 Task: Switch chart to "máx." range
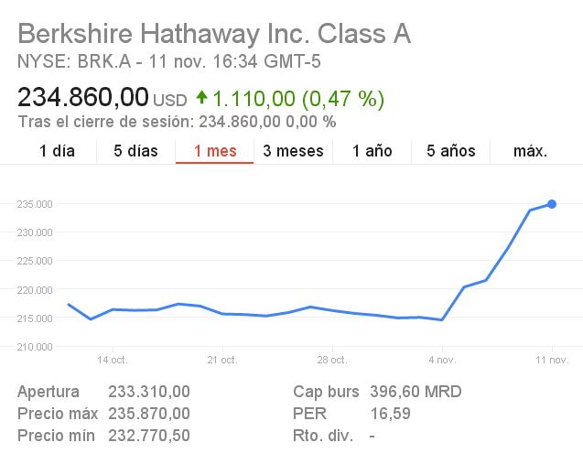click(530, 151)
